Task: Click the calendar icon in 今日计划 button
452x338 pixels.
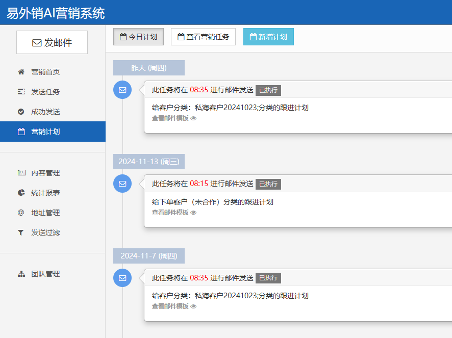Action: [123, 37]
